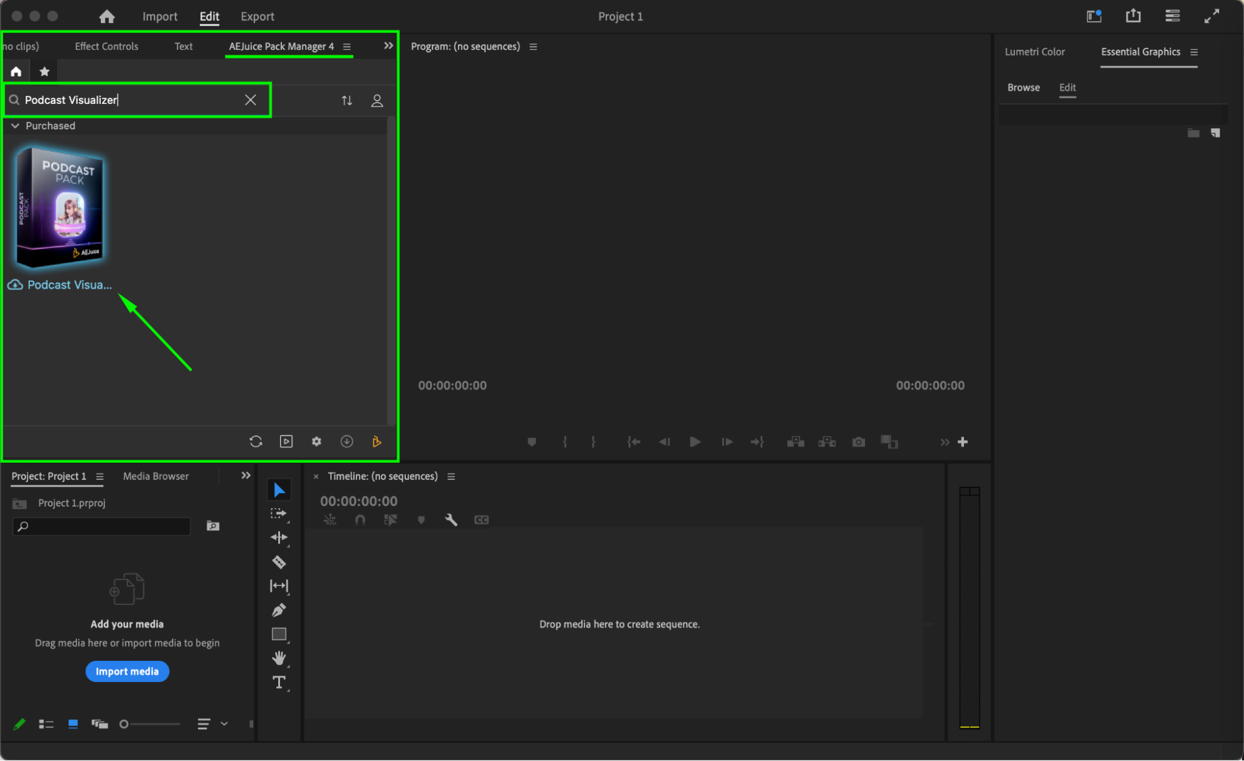Select the Track Select Forward tool
1244x761 pixels.
pyautogui.click(x=278, y=513)
